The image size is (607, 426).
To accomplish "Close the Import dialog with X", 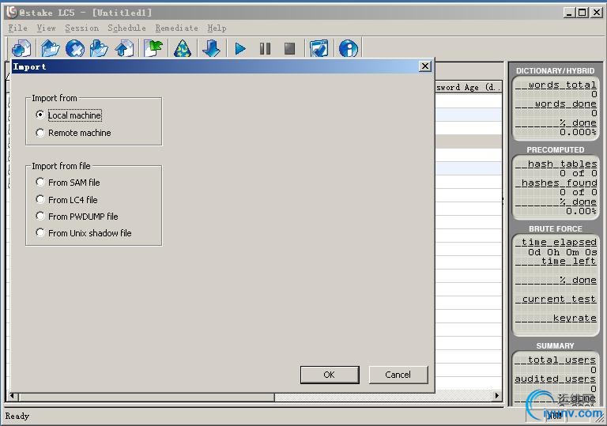I will [425, 66].
